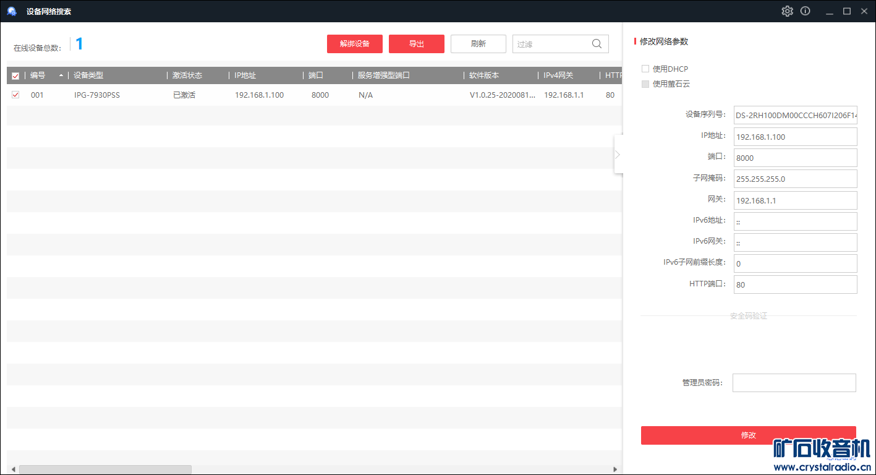Viewport: 876px width, 475px height.
Task: Click the app logo in the title bar
Action: [12, 11]
